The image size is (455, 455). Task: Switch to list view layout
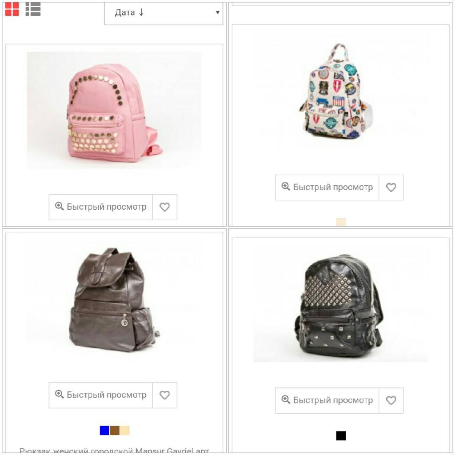point(33,9)
